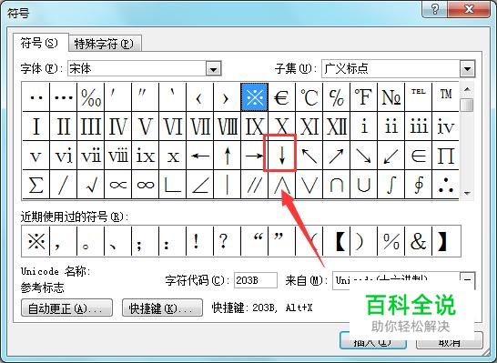Image resolution: width=497 pixels, height=363 pixels.
Task: Select the angle ∠ symbol
Action: click(x=200, y=185)
